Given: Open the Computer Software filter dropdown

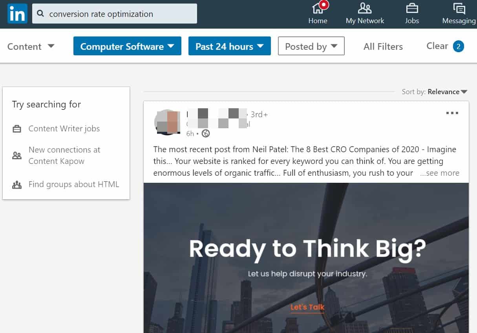Looking at the screenshot, I should coord(127,46).
